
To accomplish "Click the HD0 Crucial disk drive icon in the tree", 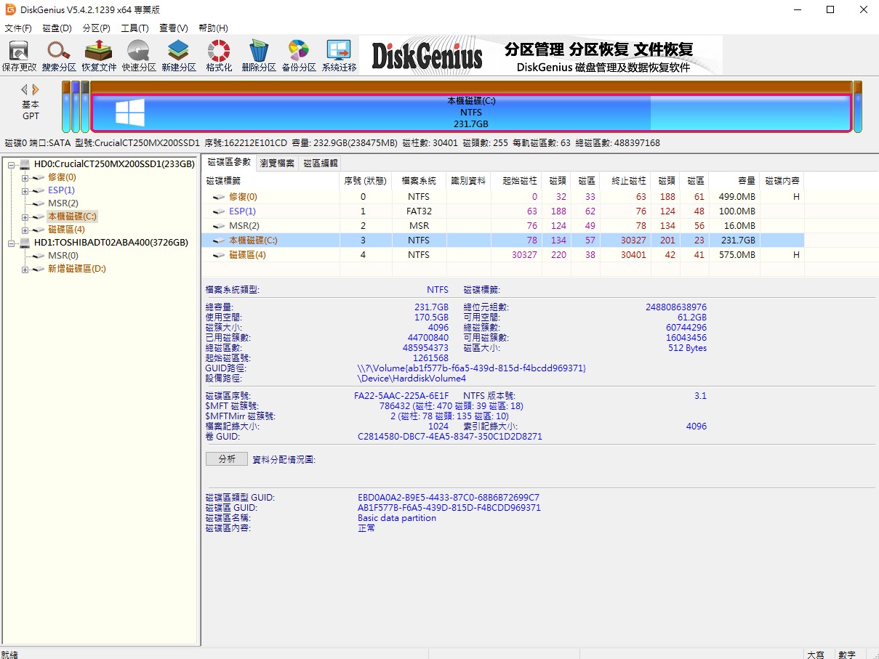I will (x=25, y=164).
